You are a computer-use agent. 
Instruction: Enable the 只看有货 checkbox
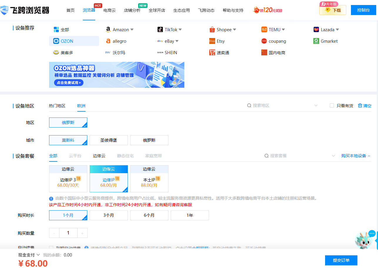pyautogui.click(x=332, y=105)
